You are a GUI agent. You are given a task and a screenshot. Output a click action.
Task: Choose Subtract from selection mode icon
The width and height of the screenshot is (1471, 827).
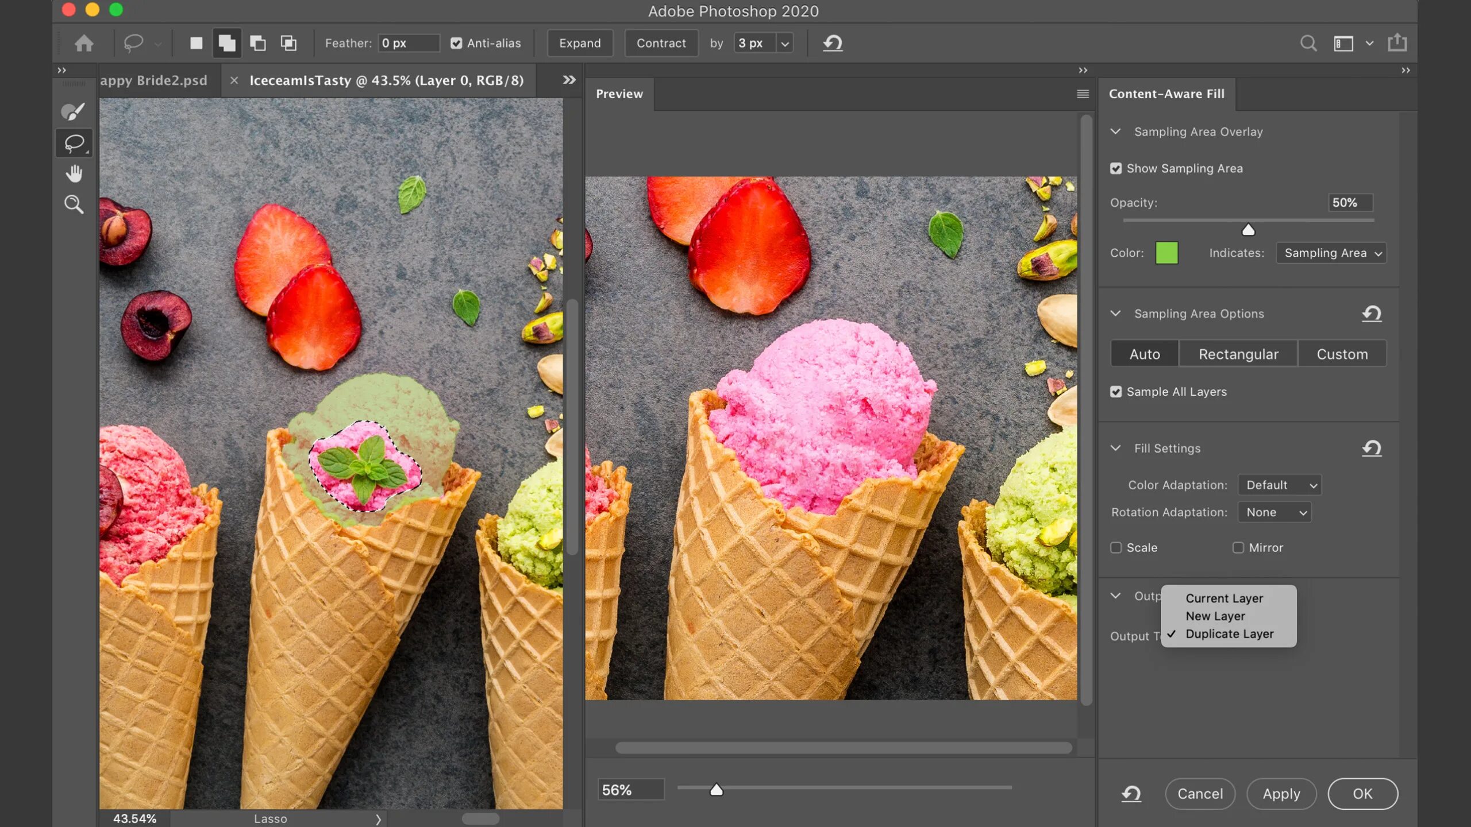[x=258, y=43]
